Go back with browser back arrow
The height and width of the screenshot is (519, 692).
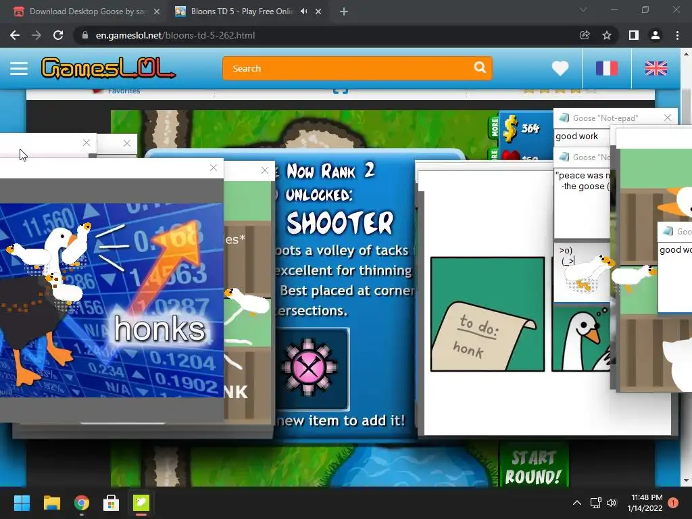click(15, 35)
